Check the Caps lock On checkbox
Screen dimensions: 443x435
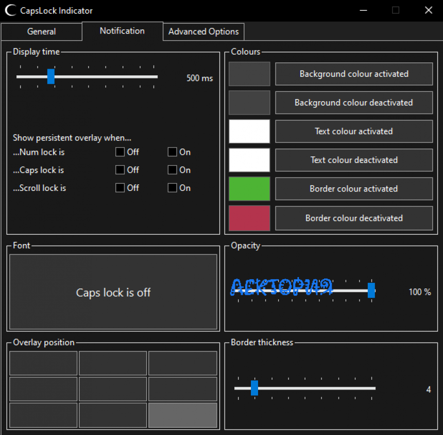coord(172,170)
